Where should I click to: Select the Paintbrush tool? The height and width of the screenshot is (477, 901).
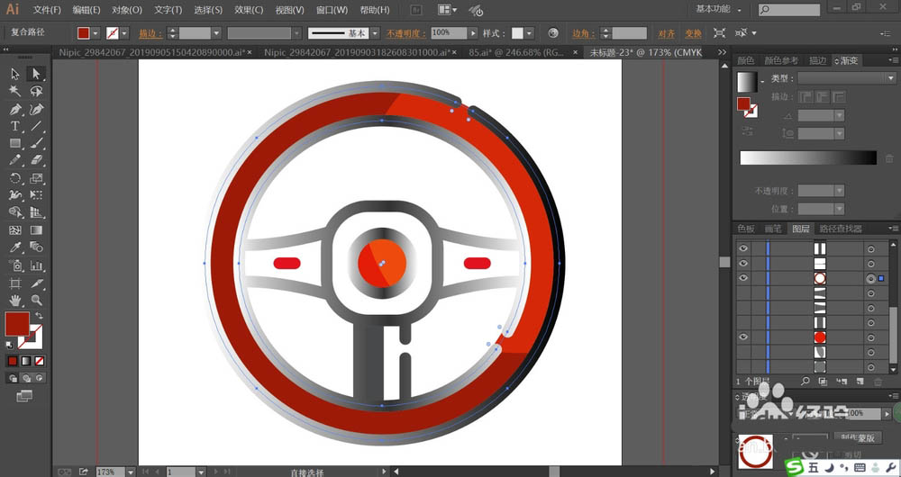[36, 143]
